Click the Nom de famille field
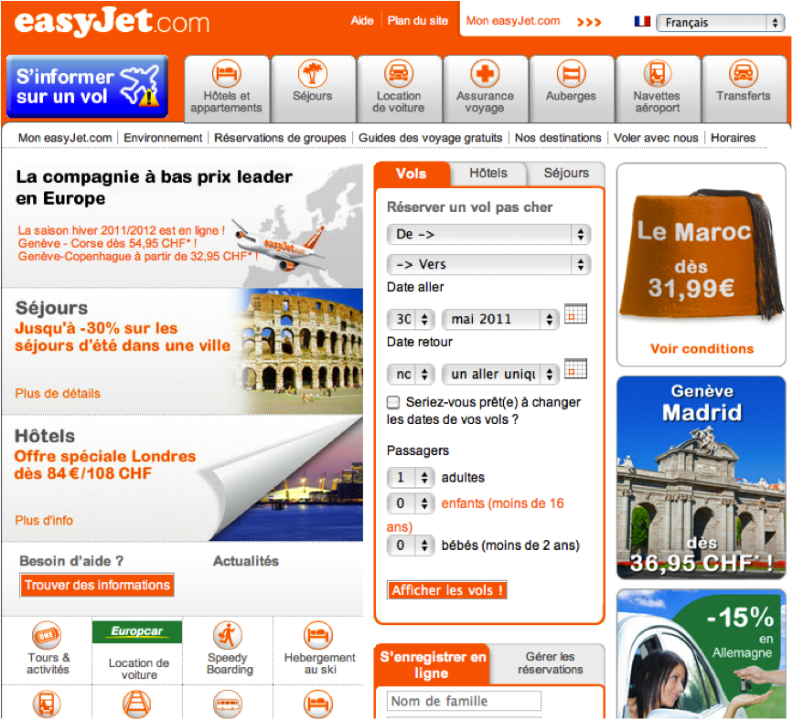793x720 pixels. coord(464,702)
